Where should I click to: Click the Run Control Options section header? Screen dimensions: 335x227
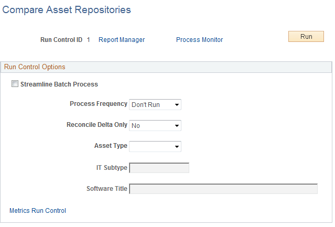pyautogui.click(x=35, y=67)
